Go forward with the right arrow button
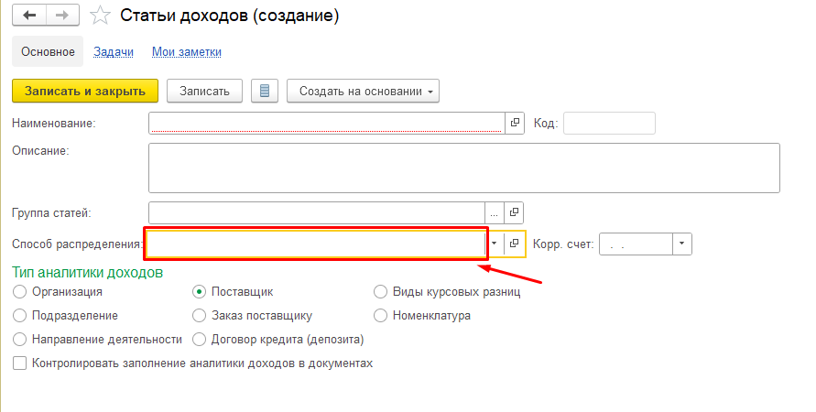The image size is (816, 412). 62,15
